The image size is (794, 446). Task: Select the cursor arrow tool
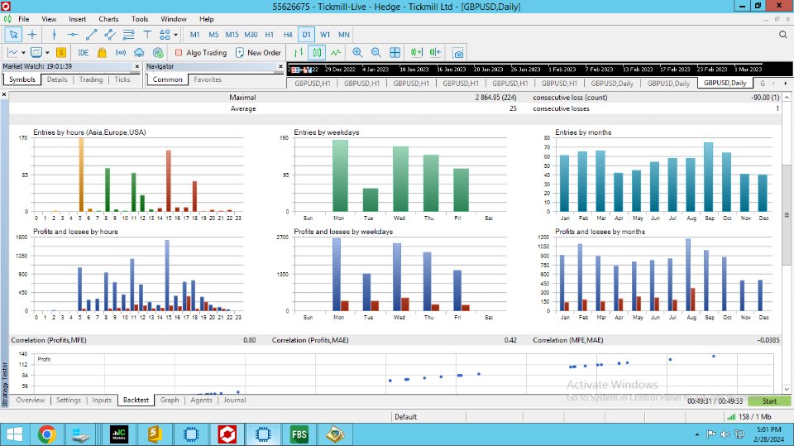(x=14, y=35)
